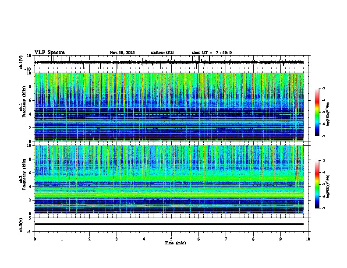Click the log(PSD) label beside ch.2 colorbar
The image size is (347, 268).
click(x=328, y=186)
